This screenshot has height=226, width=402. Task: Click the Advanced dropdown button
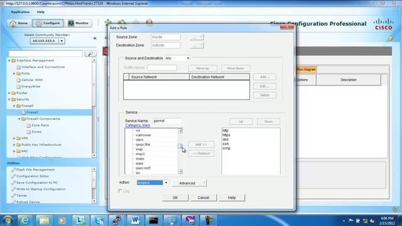coord(189,183)
